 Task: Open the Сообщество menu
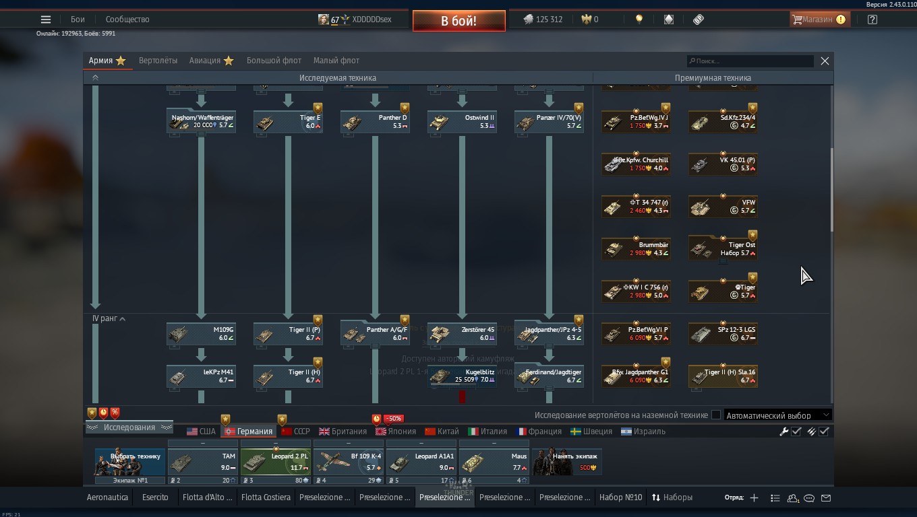pos(127,20)
